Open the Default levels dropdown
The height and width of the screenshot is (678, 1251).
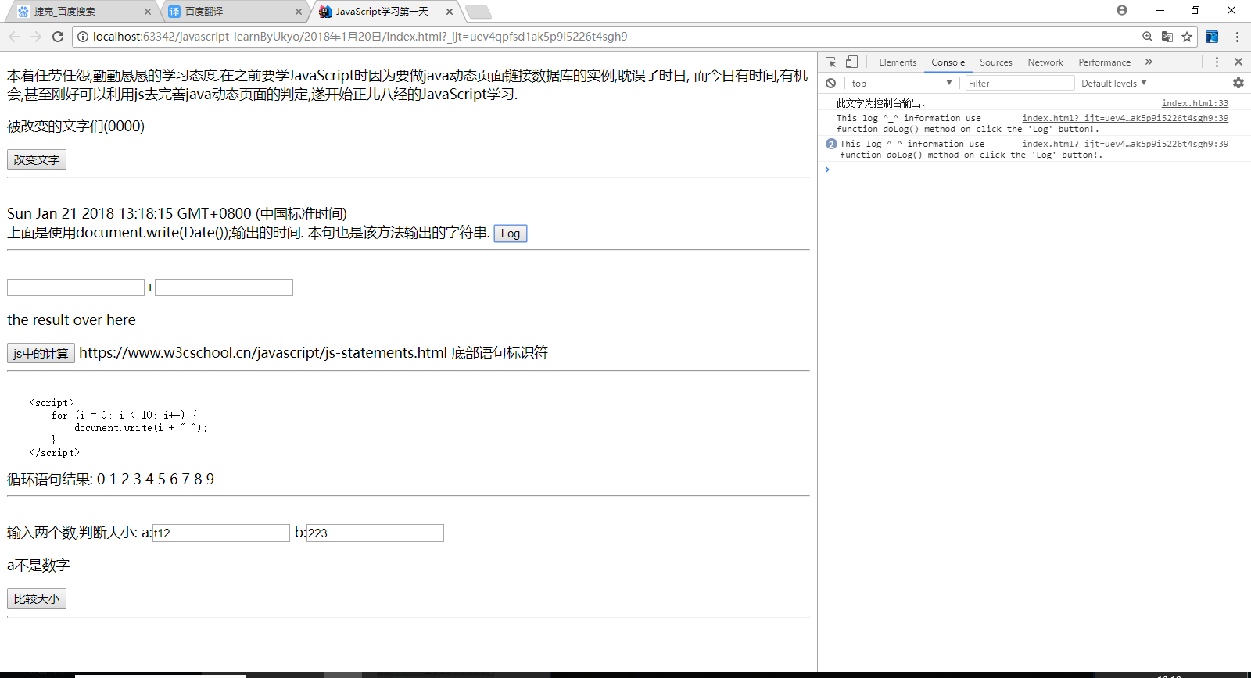point(1114,83)
